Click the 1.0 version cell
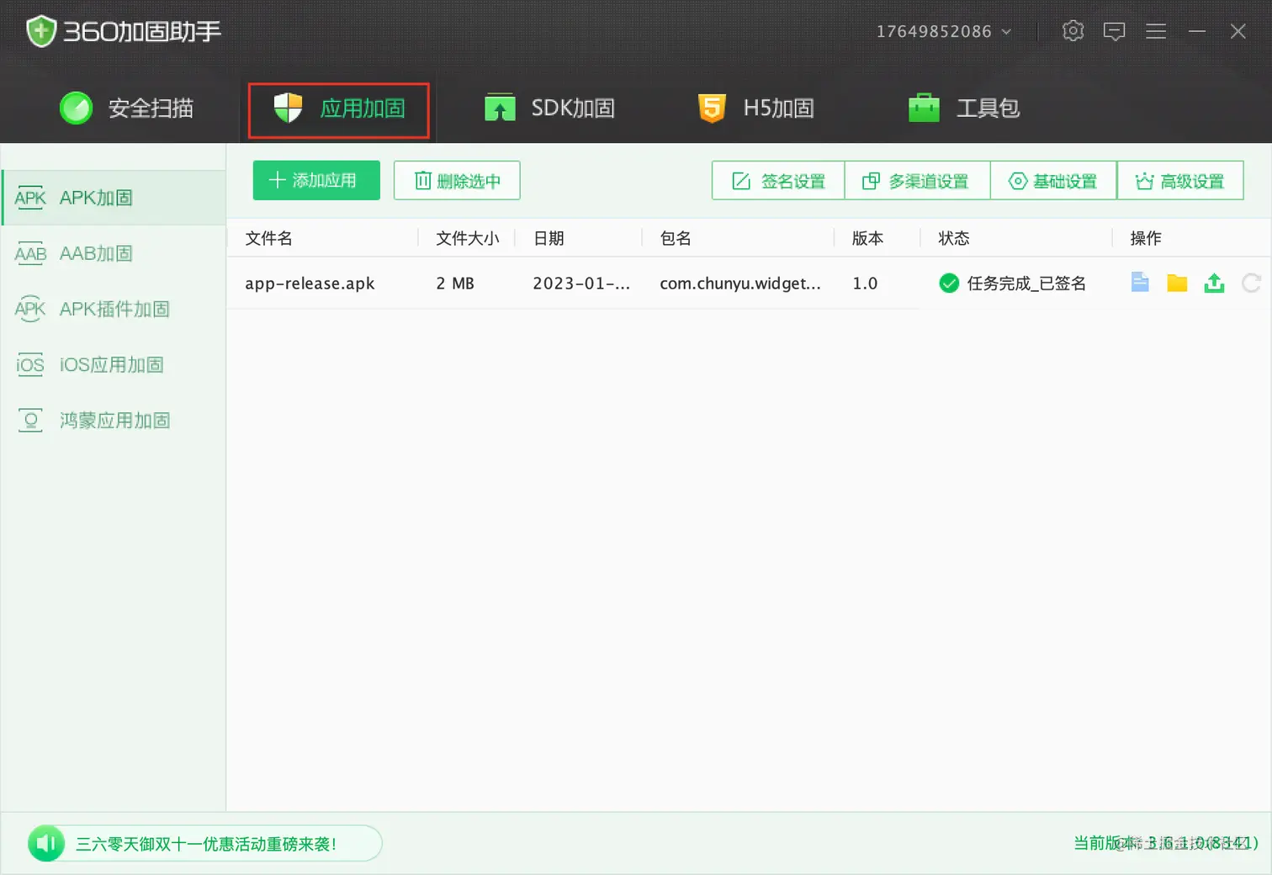 865,284
